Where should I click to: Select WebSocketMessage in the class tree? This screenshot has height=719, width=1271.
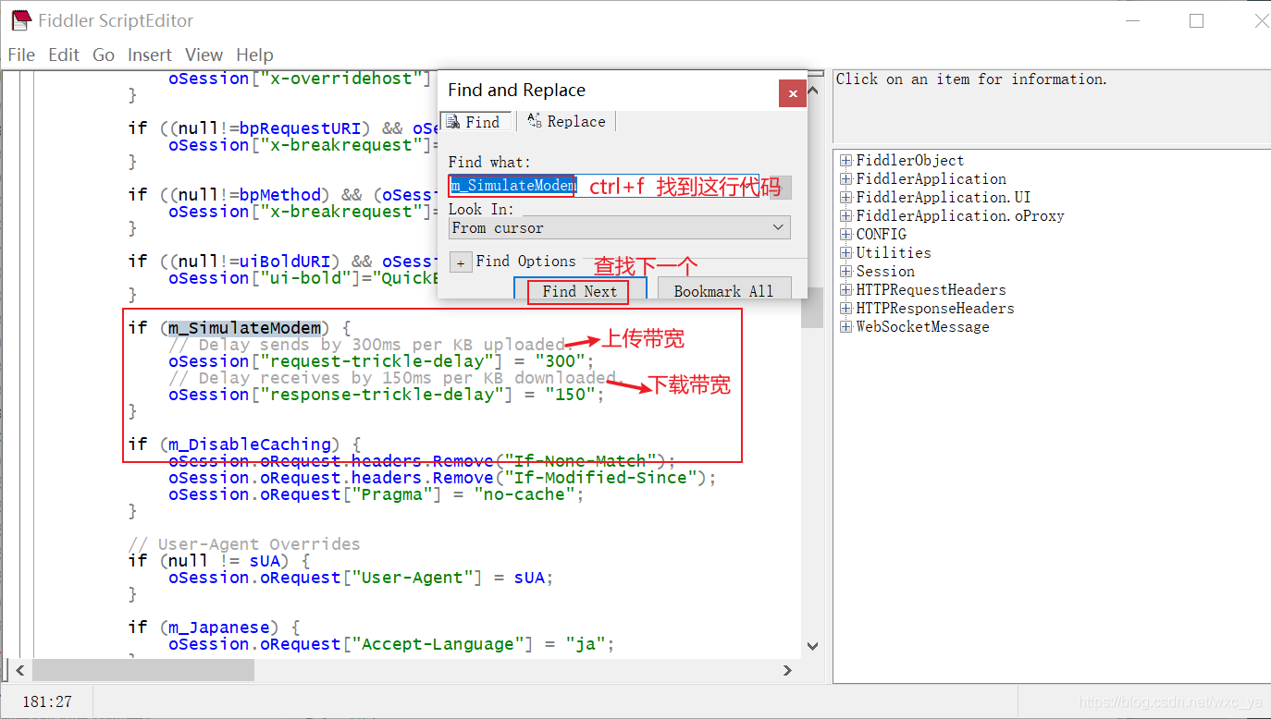922,327
